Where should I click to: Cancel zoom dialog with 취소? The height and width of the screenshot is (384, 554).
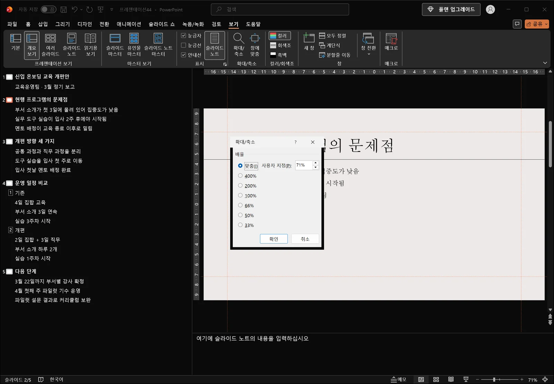tap(305, 239)
